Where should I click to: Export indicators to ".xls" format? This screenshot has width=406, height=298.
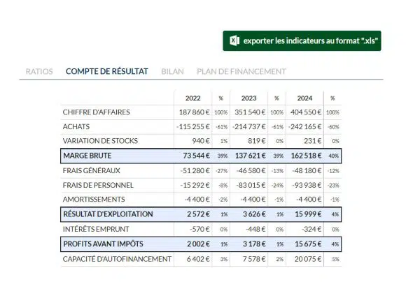click(302, 40)
